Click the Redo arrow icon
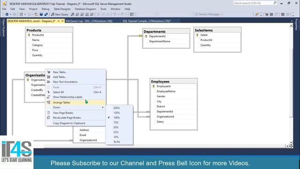Screen dimensions: 300x169 122,15
